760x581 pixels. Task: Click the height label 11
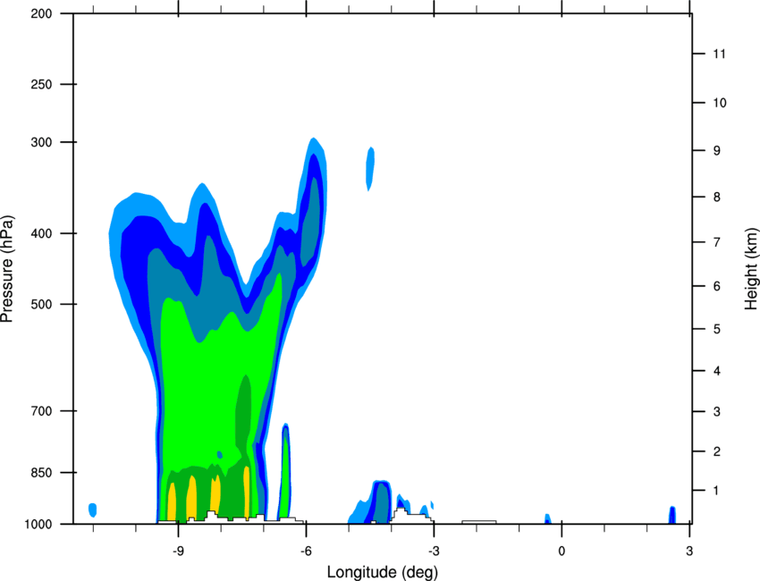coord(719,54)
